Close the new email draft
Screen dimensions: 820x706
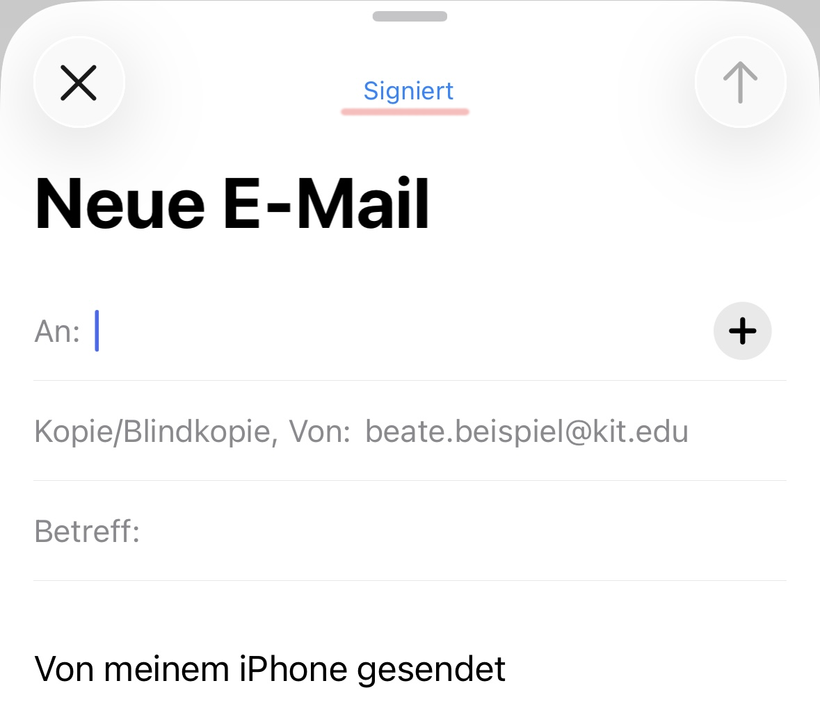[x=79, y=83]
